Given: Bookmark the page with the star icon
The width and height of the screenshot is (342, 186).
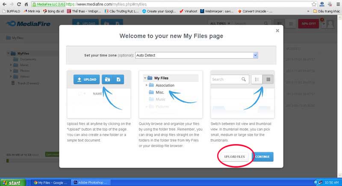Looking at the screenshot, I should click(314, 4).
